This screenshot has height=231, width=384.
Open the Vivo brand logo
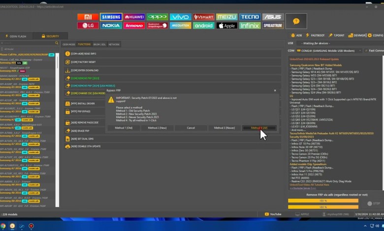tap(181, 17)
